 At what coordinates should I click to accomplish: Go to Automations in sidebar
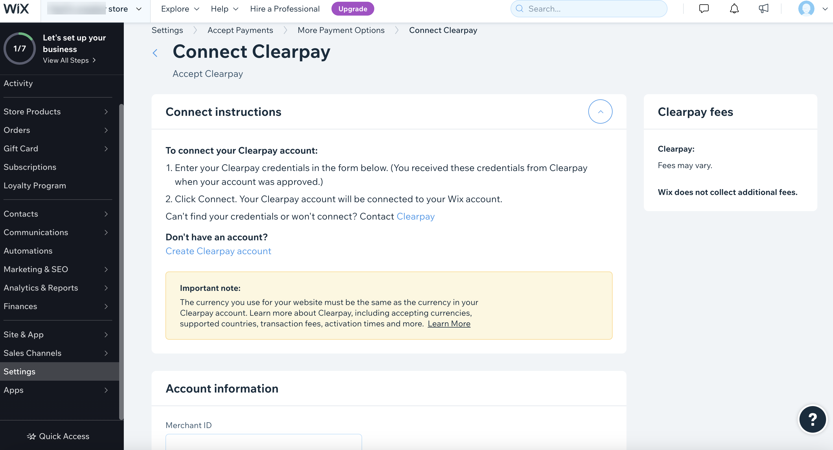point(28,251)
